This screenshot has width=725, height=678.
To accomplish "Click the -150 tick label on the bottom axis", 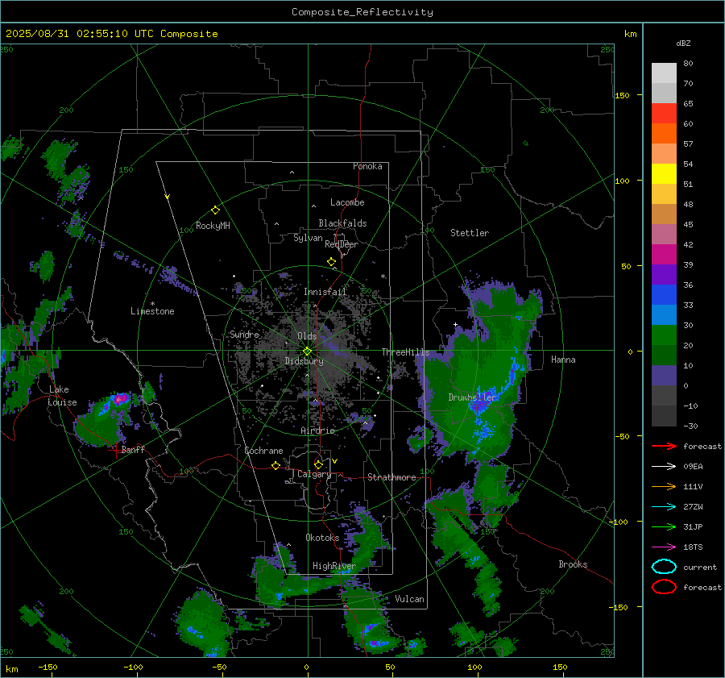I will (48, 667).
